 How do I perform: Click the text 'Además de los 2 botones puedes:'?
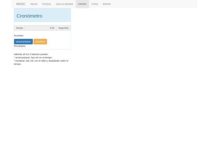[x=31, y=54]
